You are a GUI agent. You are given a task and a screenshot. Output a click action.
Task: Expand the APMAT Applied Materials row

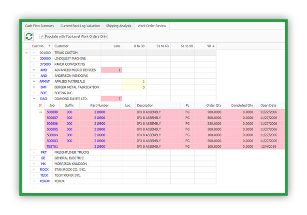(x=34, y=81)
